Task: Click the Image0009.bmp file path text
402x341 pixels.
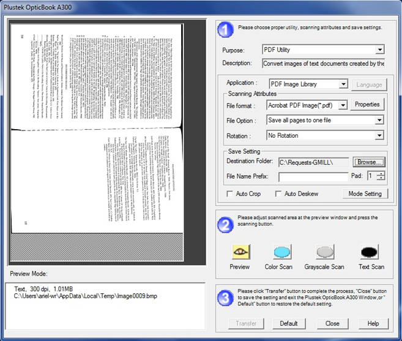Action: 86,296
